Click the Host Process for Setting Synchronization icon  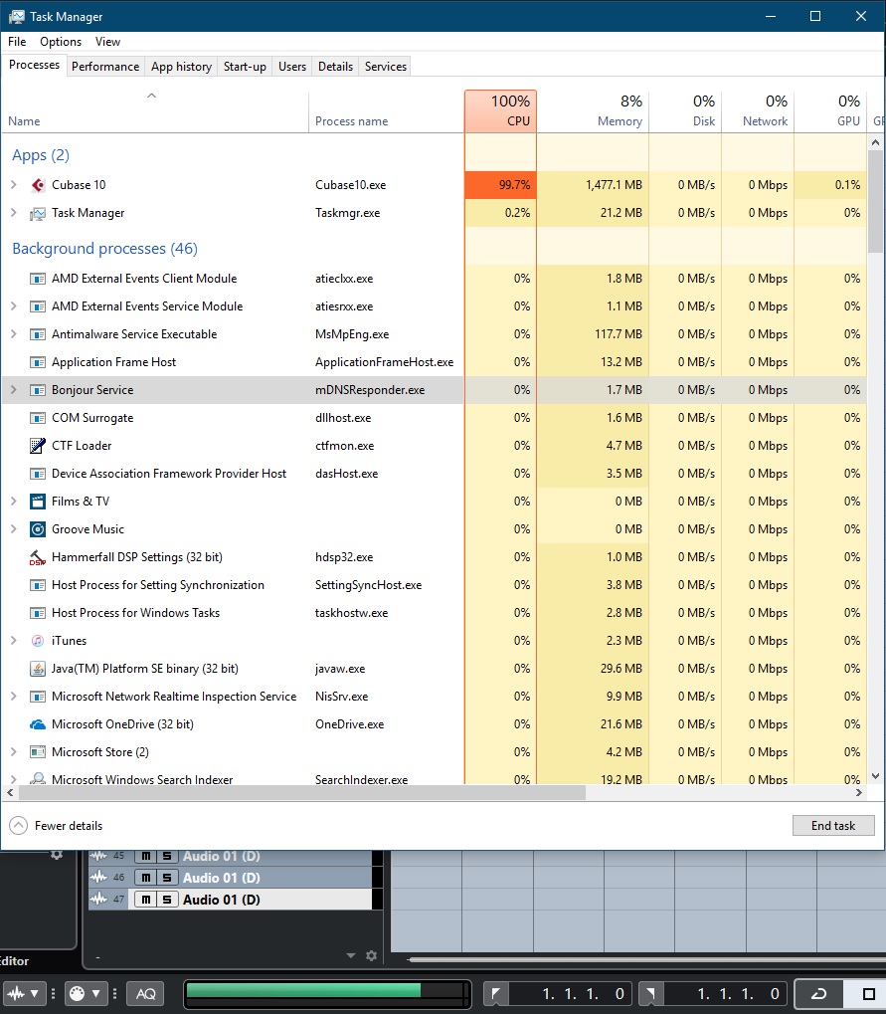(x=38, y=585)
